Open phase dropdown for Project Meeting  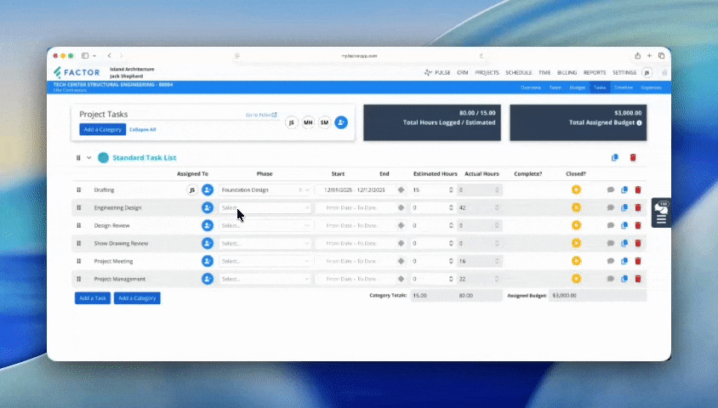coord(265,261)
